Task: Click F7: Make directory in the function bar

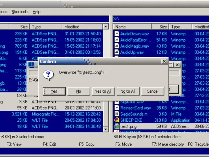Action: tap(168, 144)
